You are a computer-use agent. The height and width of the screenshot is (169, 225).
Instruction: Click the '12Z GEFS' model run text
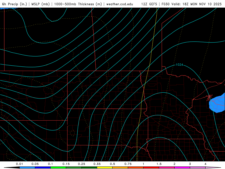(x=149, y=4)
